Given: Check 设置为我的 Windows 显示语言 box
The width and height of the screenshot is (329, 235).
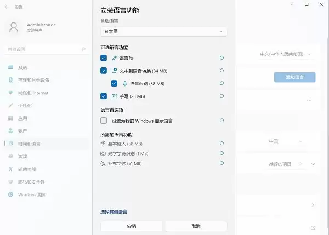Looking at the screenshot, I should pyautogui.click(x=104, y=121).
